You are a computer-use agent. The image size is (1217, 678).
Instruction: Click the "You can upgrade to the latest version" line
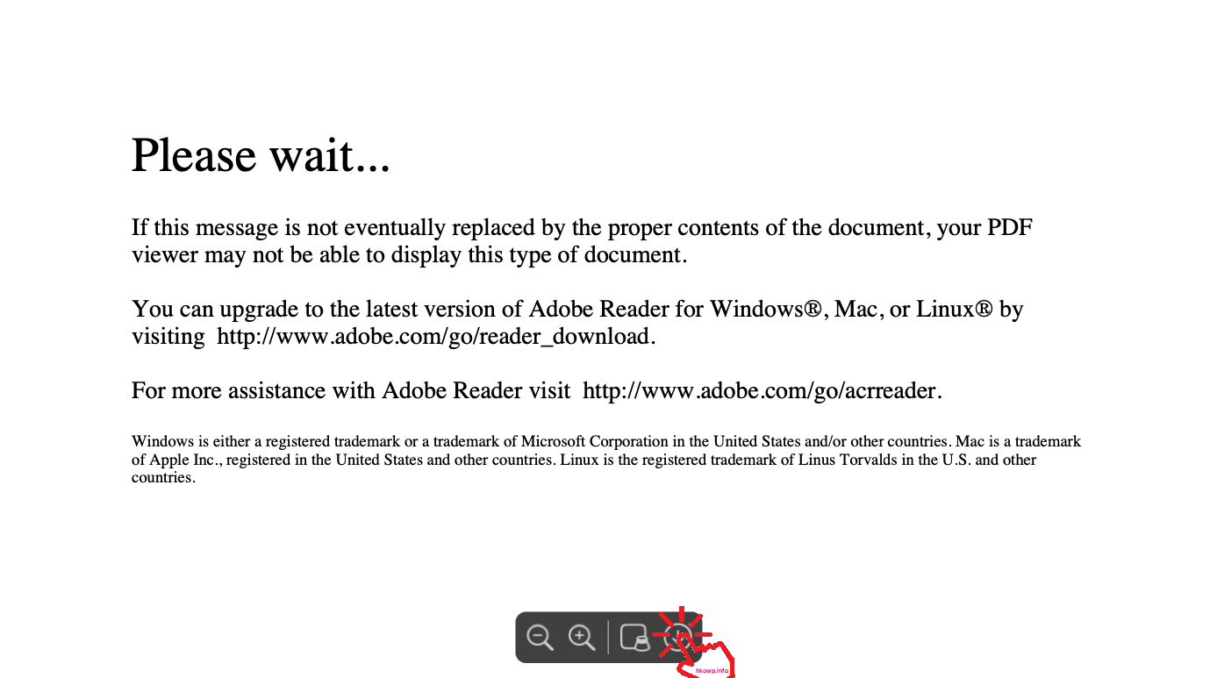click(577, 310)
